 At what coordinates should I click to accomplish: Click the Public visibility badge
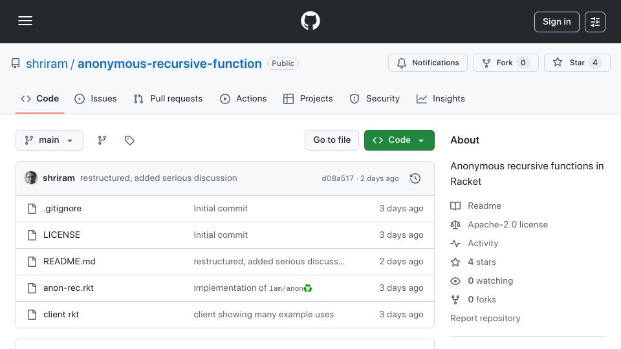click(x=283, y=63)
